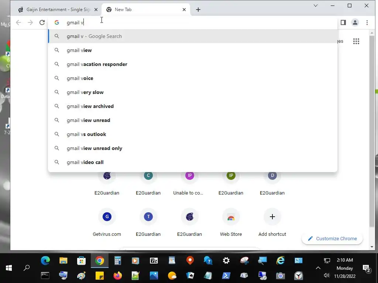Launch Firefox from taskbar
The image size is (378, 283).
[x=118, y=276]
